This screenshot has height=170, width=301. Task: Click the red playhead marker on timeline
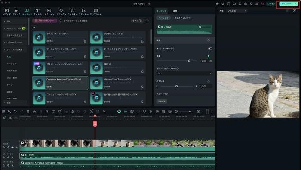[x=95, y=124]
